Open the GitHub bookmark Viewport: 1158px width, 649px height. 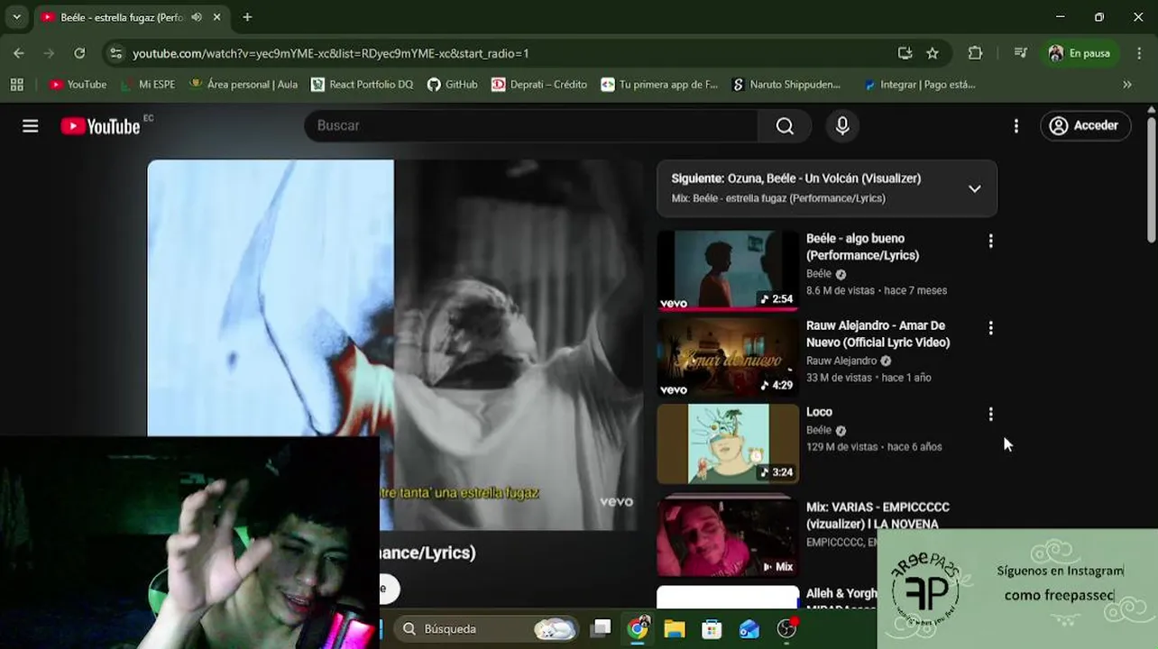[453, 85]
